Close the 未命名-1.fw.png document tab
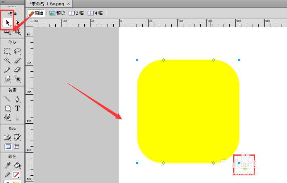This screenshot has height=183, width=287. tap(68, 4)
